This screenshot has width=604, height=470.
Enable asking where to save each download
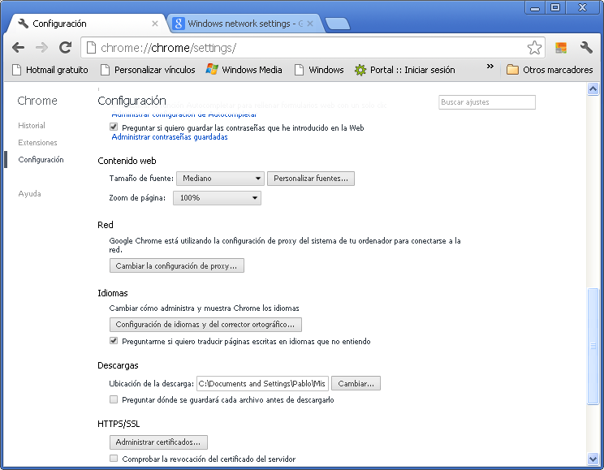(114, 400)
